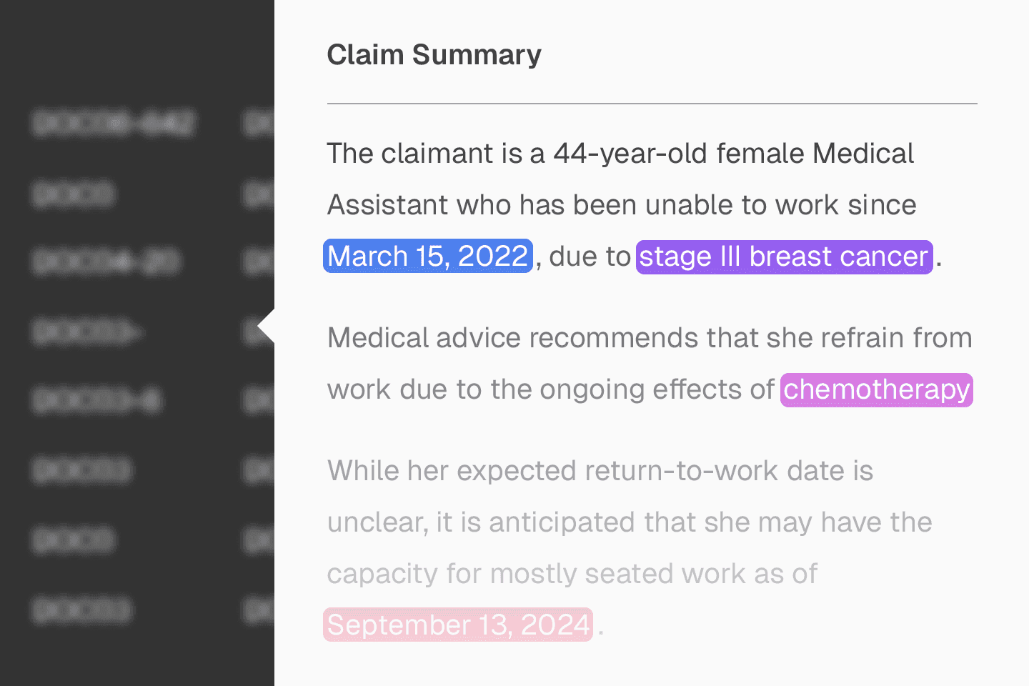Select the second blurred sidebar list row
This screenshot has width=1029, height=686.
click(x=73, y=194)
